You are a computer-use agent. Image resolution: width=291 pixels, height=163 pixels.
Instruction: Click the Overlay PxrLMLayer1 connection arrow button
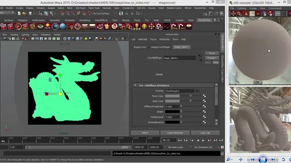tap(197, 91)
